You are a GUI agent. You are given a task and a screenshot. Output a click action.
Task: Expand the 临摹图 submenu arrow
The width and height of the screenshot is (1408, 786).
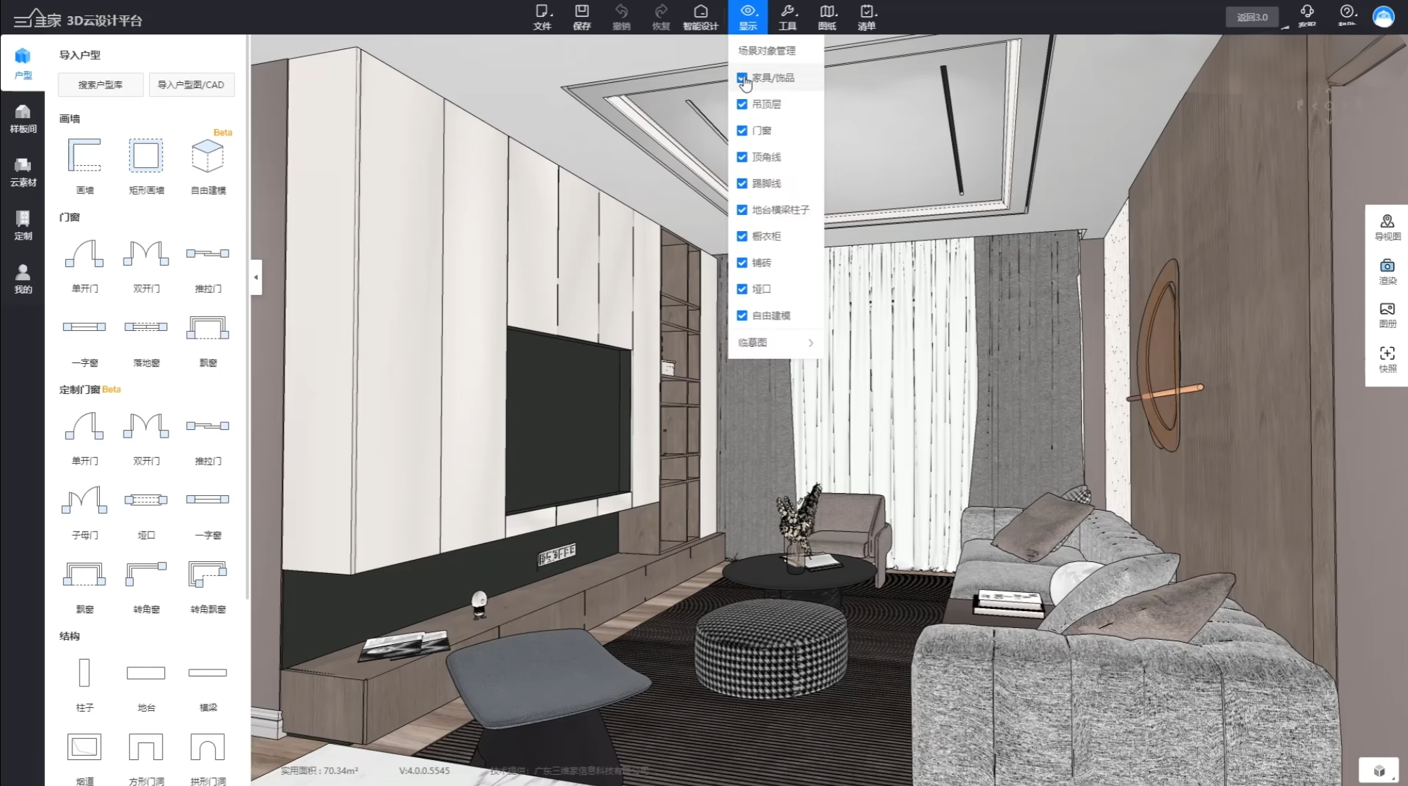click(810, 343)
